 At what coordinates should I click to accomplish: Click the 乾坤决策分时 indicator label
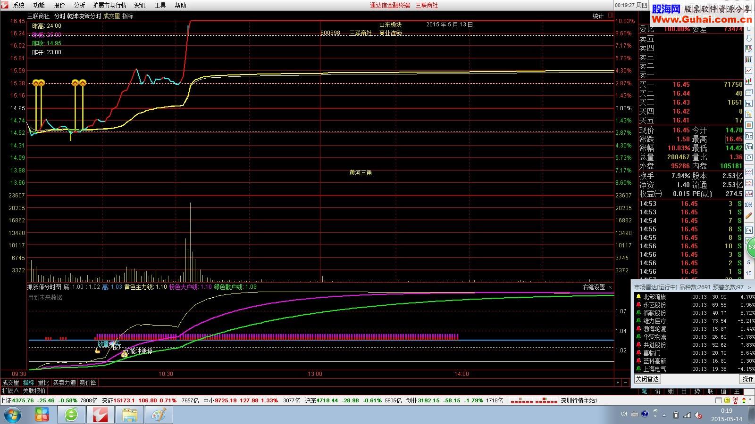(x=84, y=16)
